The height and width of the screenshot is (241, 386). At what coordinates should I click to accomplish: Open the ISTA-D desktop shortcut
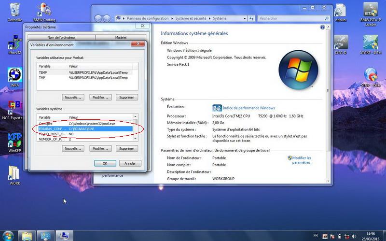tap(341, 44)
